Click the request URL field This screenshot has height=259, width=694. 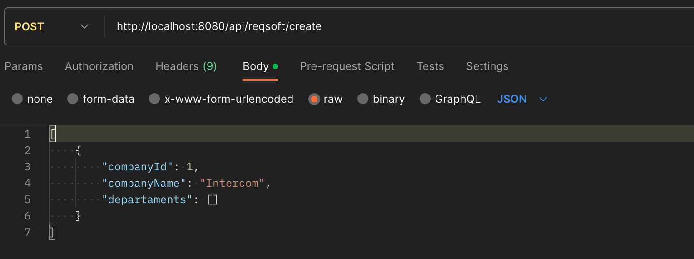(400, 26)
